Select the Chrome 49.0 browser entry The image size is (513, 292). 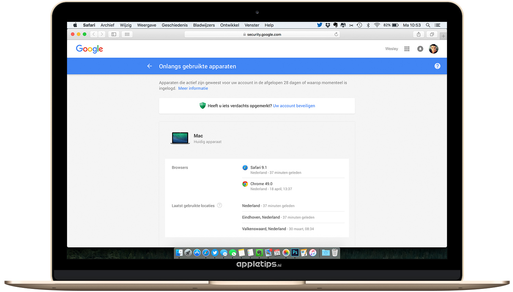tap(293, 186)
